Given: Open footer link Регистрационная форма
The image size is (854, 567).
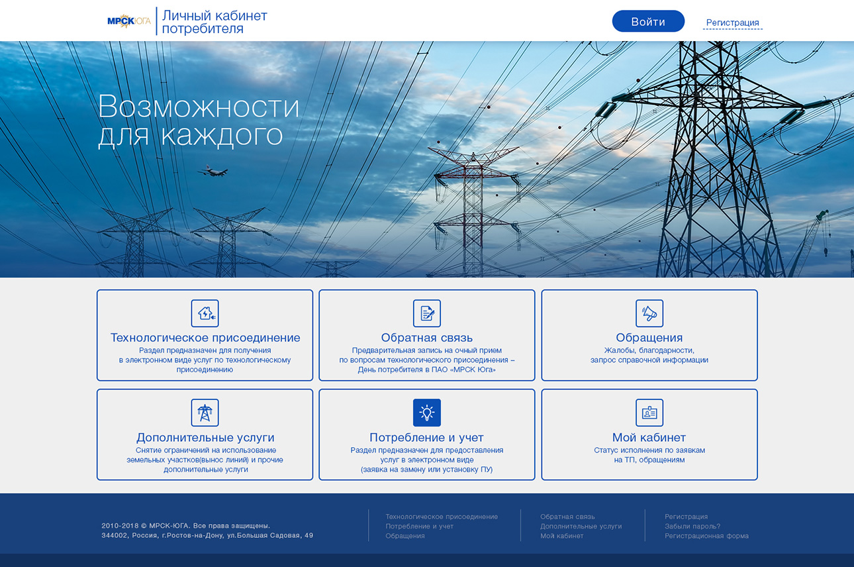Looking at the screenshot, I should tap(706, 536).
